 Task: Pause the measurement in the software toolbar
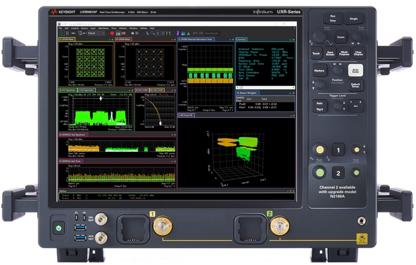click(67, 33)
